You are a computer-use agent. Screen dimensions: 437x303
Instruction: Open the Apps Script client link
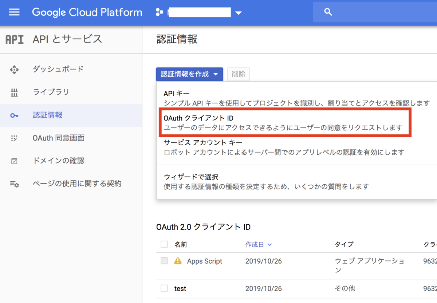[205, 261]
